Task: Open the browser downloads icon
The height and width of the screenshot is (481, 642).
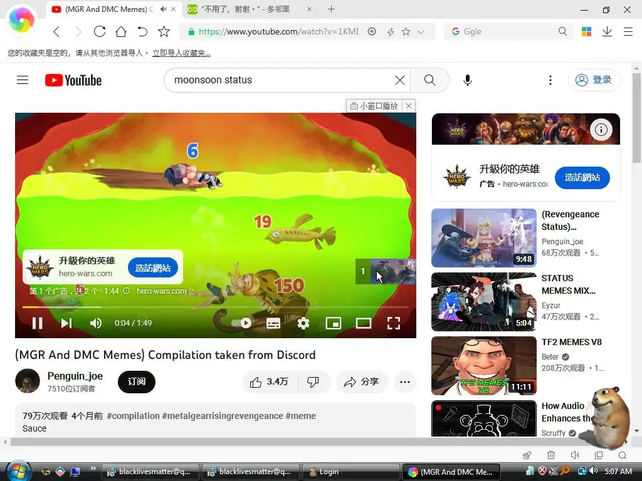Action: (607, 31)
